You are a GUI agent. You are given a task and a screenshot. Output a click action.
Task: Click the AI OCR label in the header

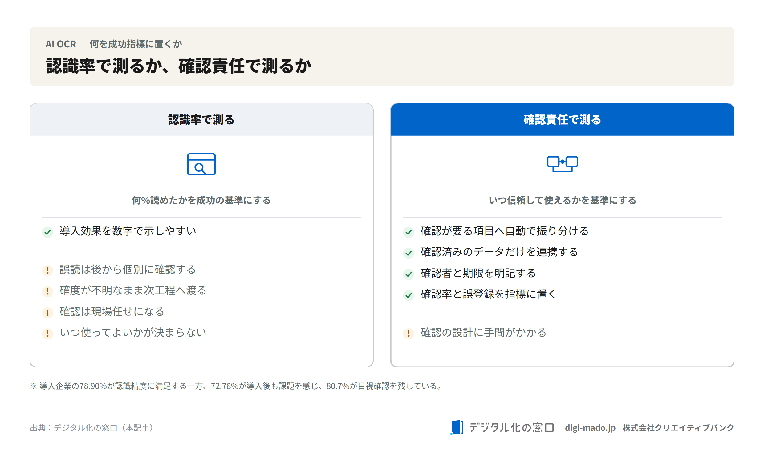coord(61,44)
